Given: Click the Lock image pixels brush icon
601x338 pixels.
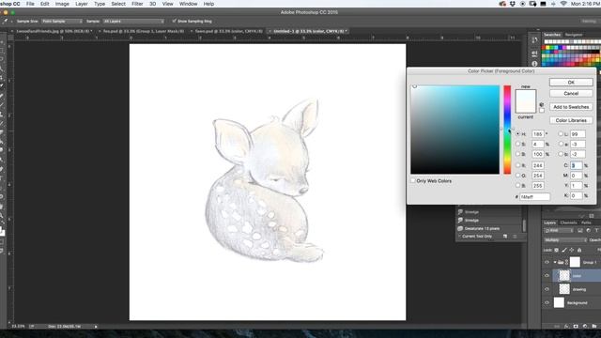Looking at the screenshot, I should tap(564, 251).
